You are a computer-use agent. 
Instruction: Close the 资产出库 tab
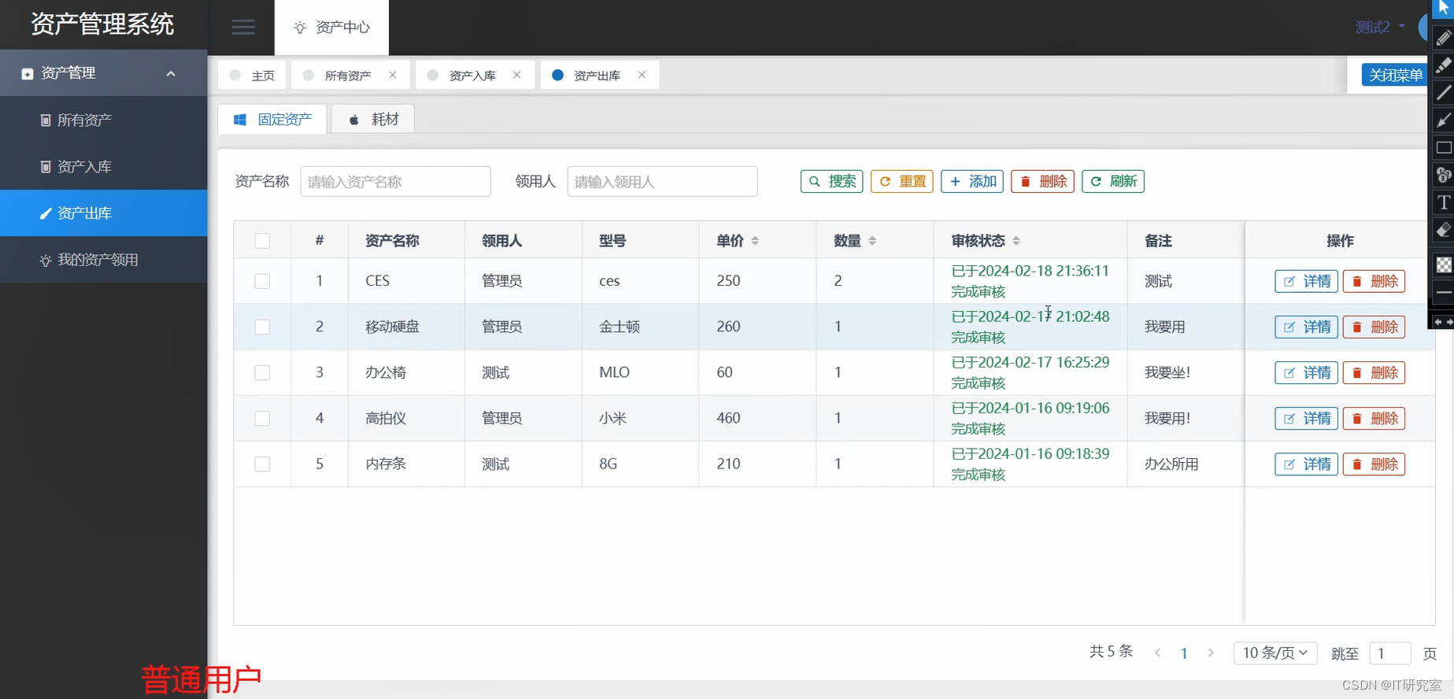point(642,75)
